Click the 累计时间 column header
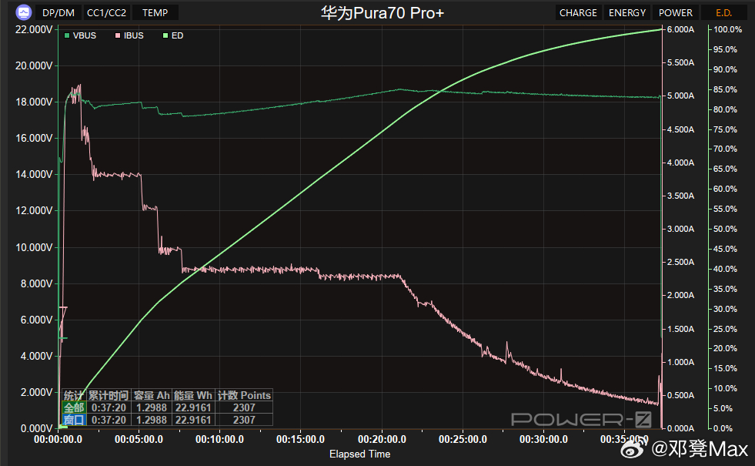 pyautogui.click(x=109, y=396)
